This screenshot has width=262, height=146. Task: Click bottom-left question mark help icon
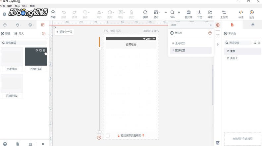pyautogui.click(x=5, y=144)
